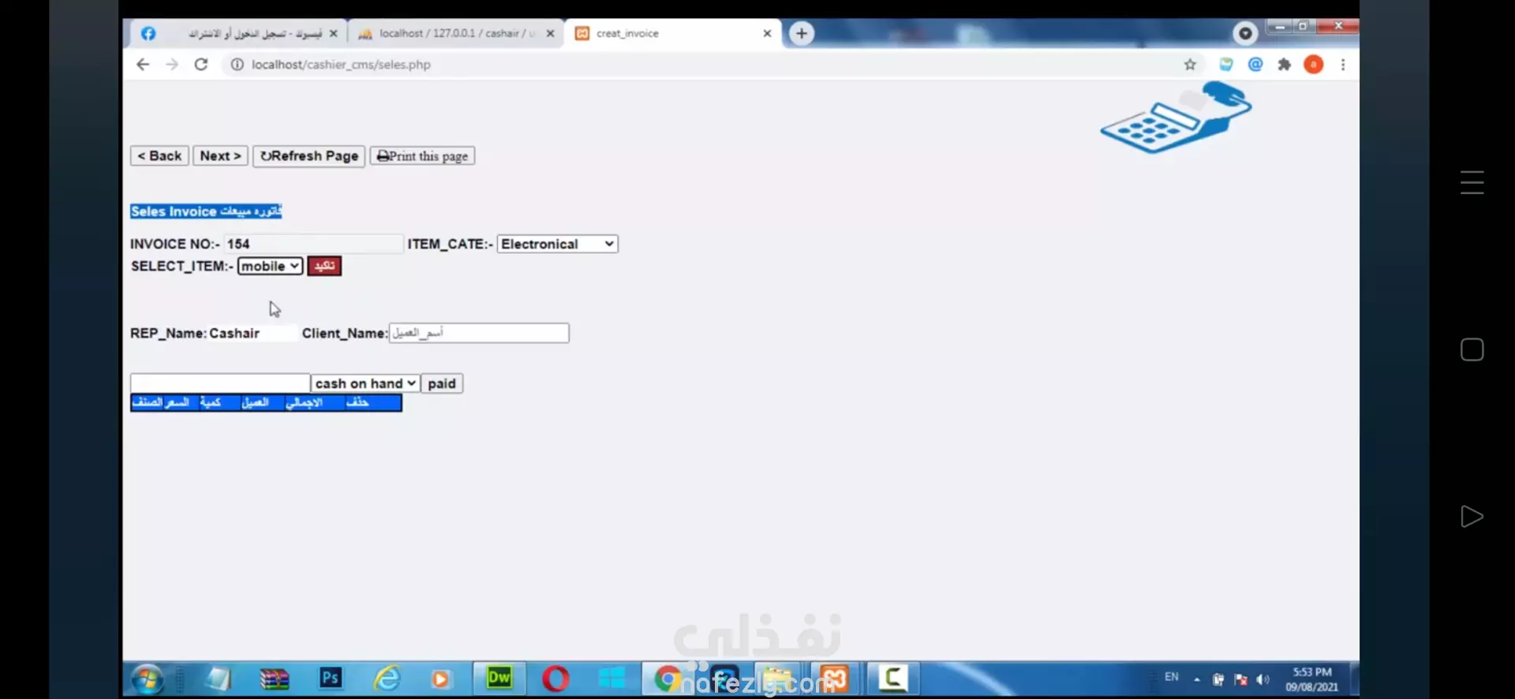1515x699 pixels.
Task: Open Internet Explorer from the taskbar
Action: point(387,678)
